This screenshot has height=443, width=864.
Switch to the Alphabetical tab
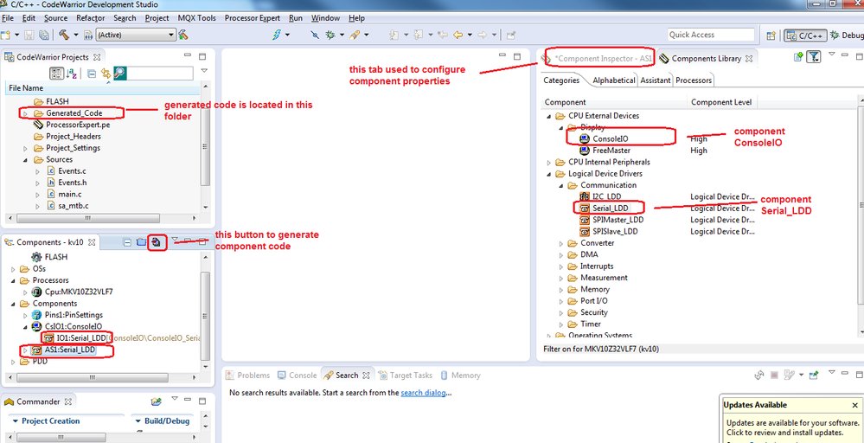[x=614, y=80]
